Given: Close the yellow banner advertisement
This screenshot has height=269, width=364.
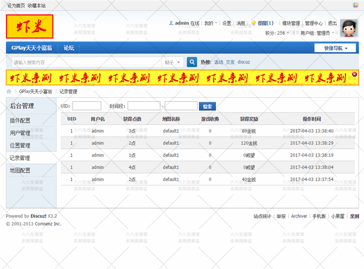Looking at the screenshot, I should 354,74.
